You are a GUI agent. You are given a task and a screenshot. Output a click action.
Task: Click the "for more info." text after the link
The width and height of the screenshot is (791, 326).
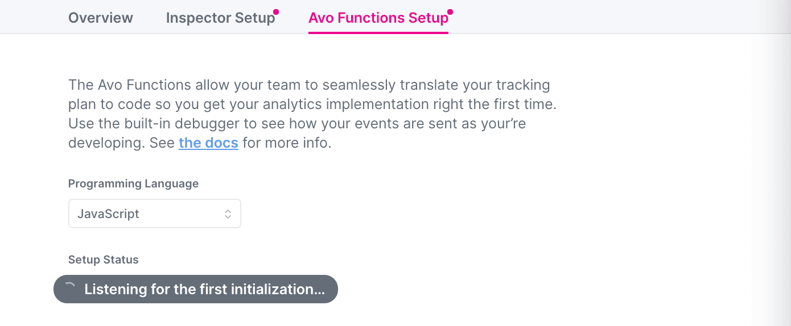287,143
